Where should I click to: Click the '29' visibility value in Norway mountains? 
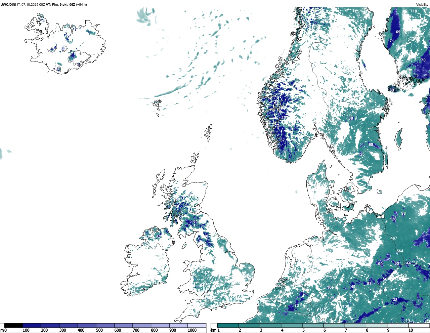tap(284, 118)
